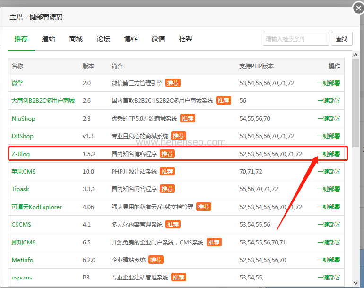Focus the search condition input field
Viewport: 364px width, 288px height.
coord(296,39)
